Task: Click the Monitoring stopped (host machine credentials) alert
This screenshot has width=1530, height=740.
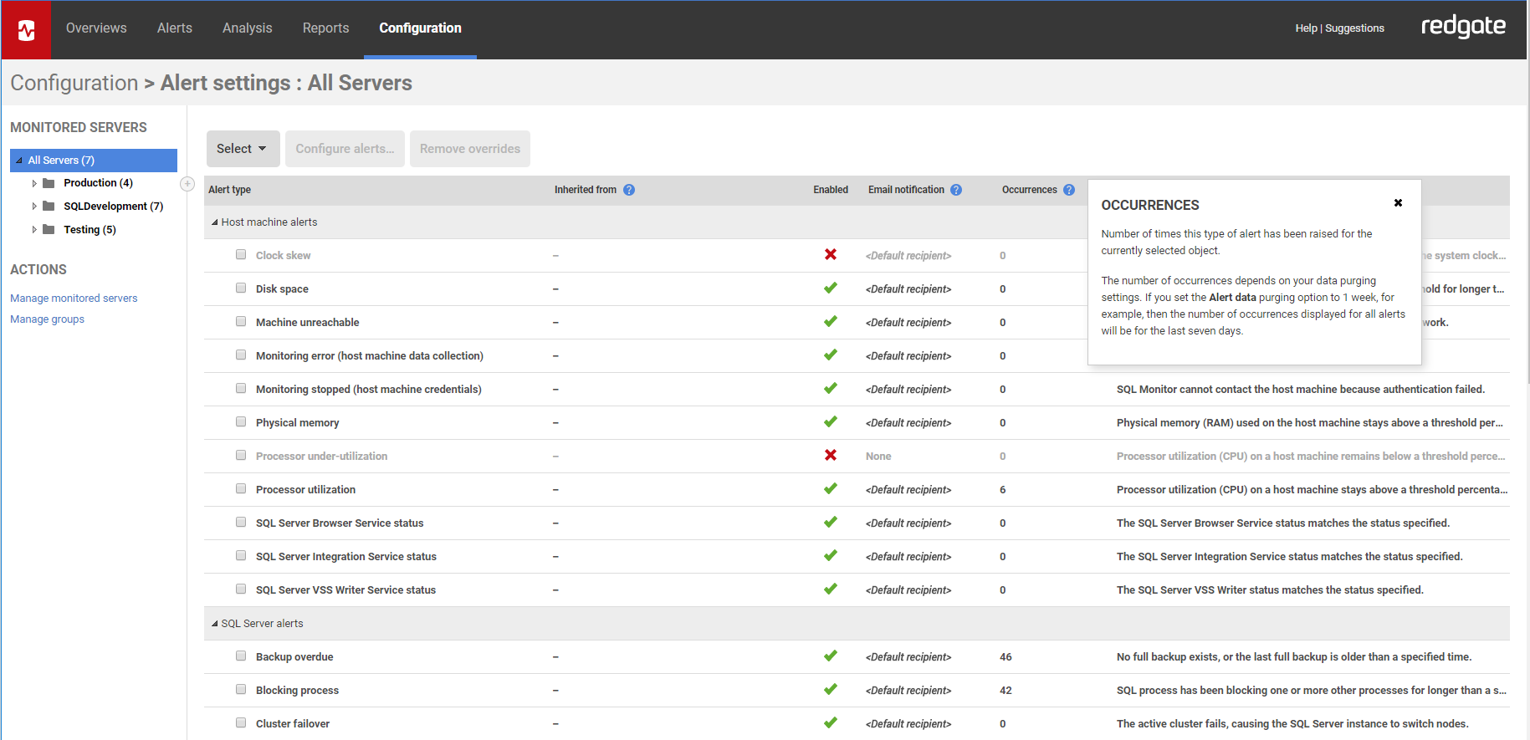Action: click(369, 390)
